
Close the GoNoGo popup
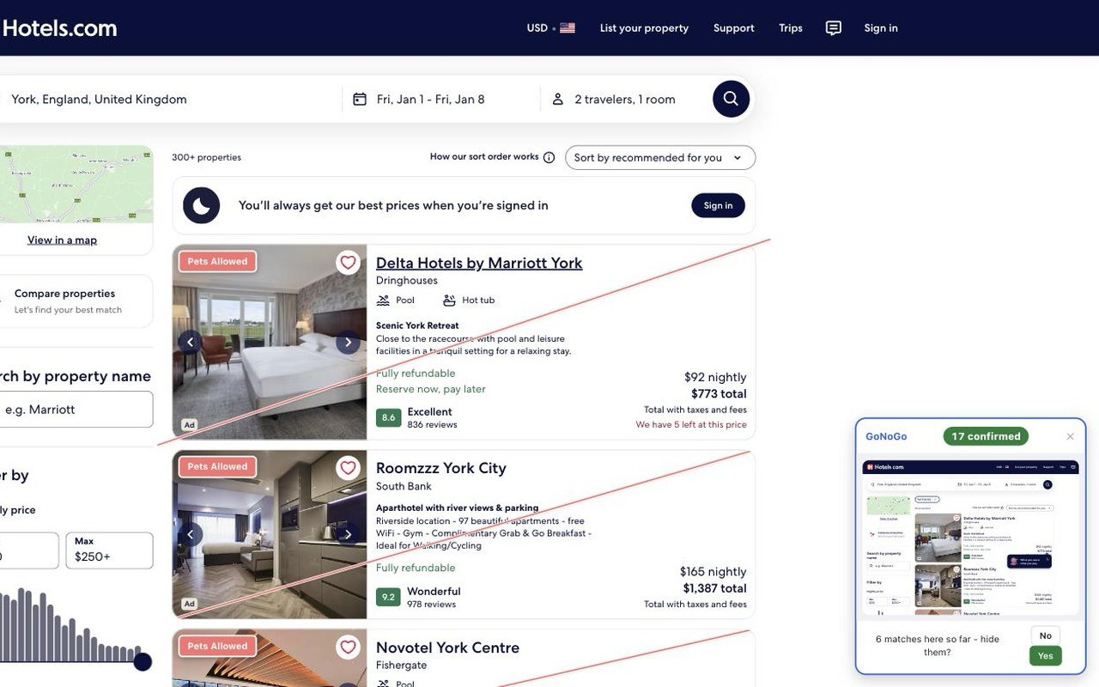pos(1071,436)
